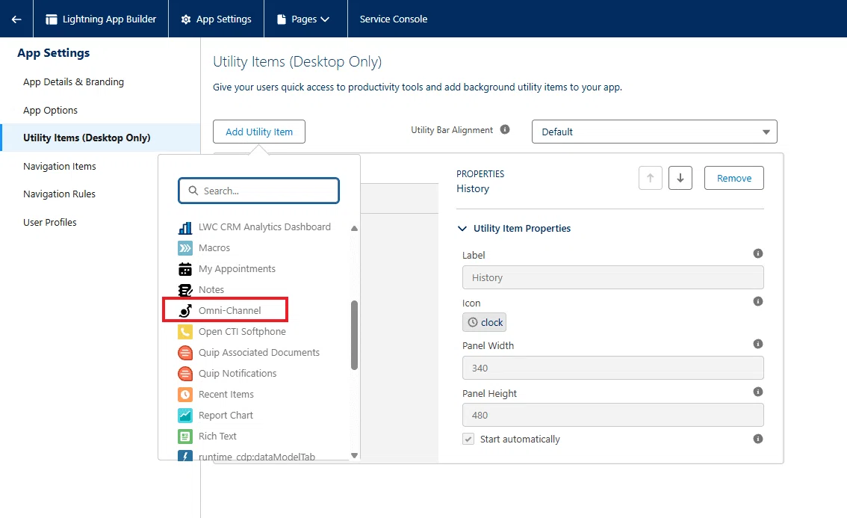Click the LWC CRM Analytics Dashboard icon
The width and height of the screenshot is (847, 518).
coord(185,228)
